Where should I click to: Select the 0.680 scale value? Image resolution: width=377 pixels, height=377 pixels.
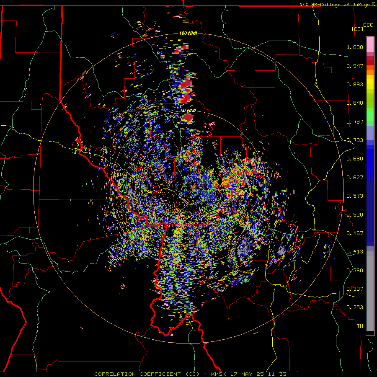click(x=355, y=159)
